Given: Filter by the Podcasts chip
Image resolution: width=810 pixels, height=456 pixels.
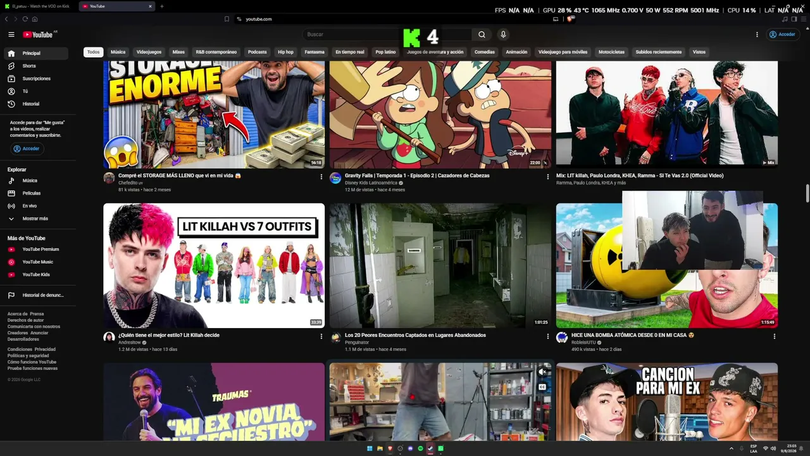Looking at the screenshot, I should click(257, 52).
